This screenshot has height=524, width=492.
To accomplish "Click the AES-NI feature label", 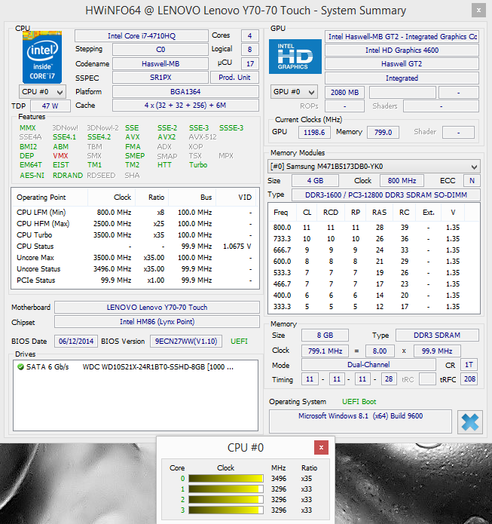I will (32, 176).
